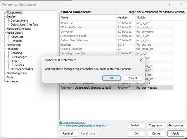Select Decoding Speed Test component row
187x139 pixels.
click(x=116, y=36)
